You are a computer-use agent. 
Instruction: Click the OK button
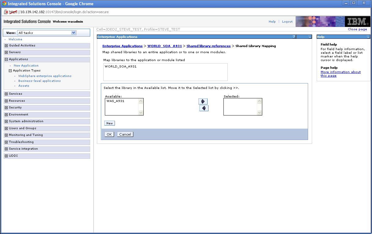point(109,134)
